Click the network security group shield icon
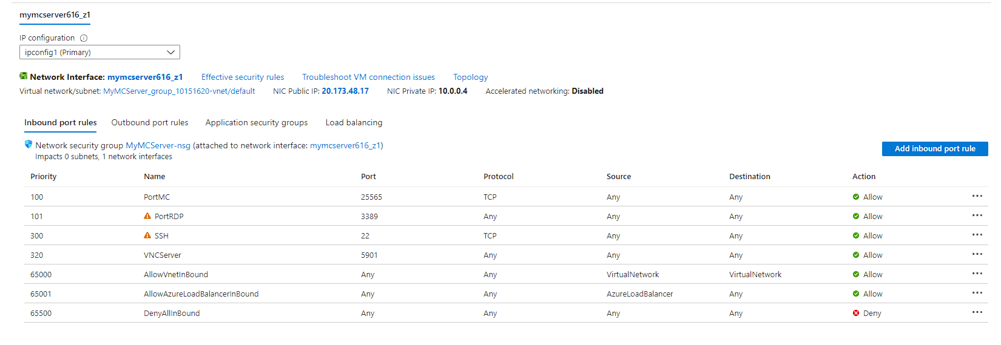The image size is (1001, 345). coord(28,145)
